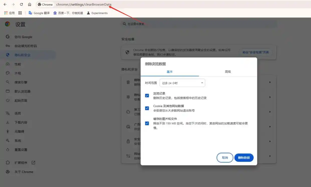Select the 基本 tab
This screenshot has height=187, width=311.
click(169, 72)
